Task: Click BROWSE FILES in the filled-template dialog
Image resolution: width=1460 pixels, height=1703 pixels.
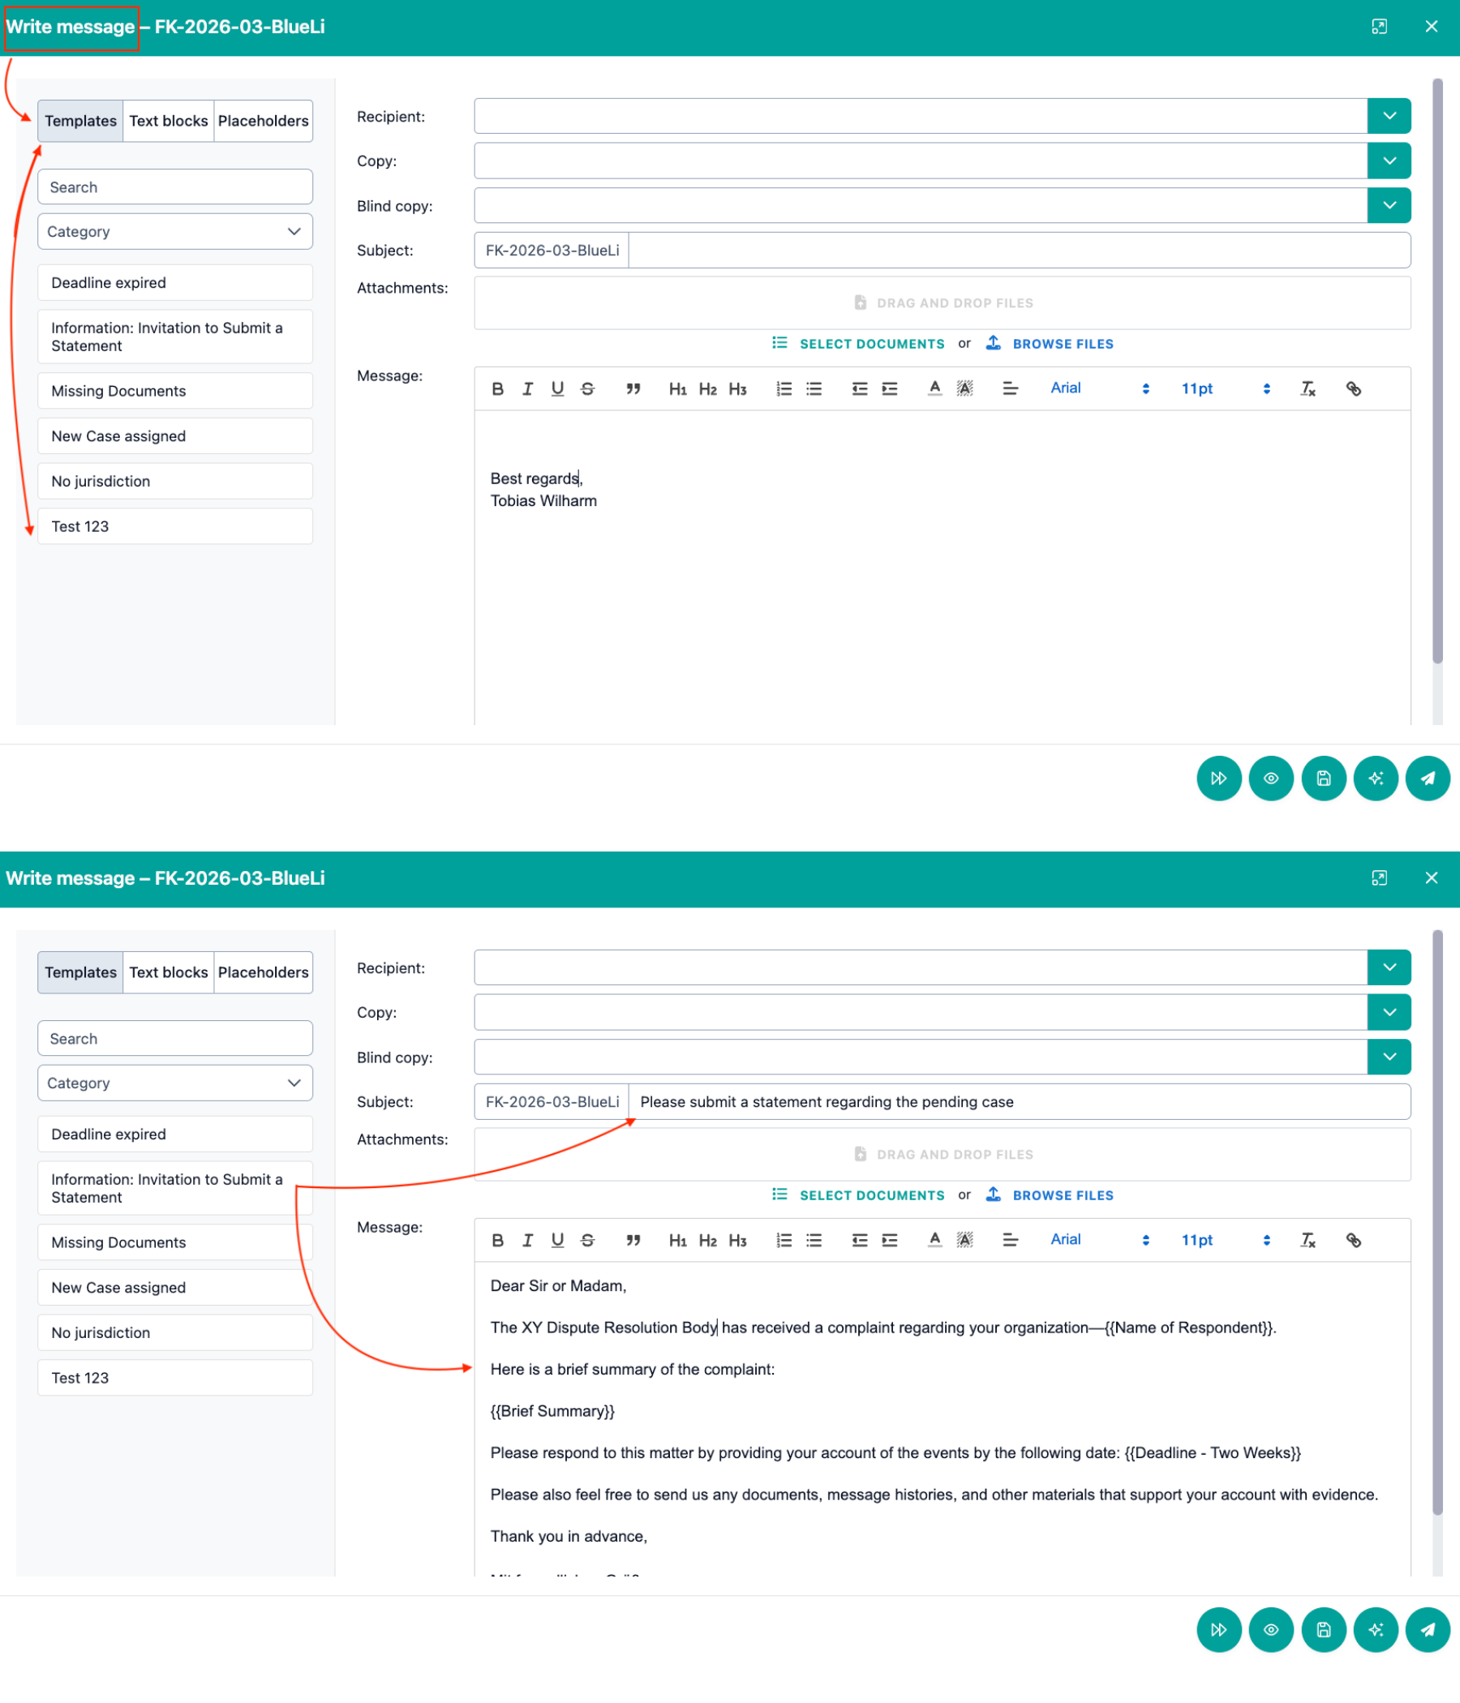Action: (1050, 1195)
